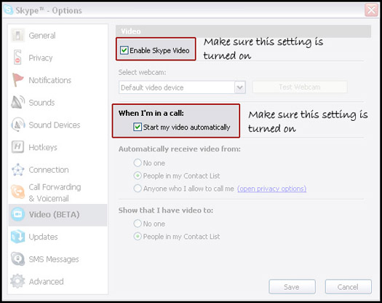This screenshot has width=382, height=303.
Task: Open the Updates icon in the sidebar
Action: tap(17, 237)
